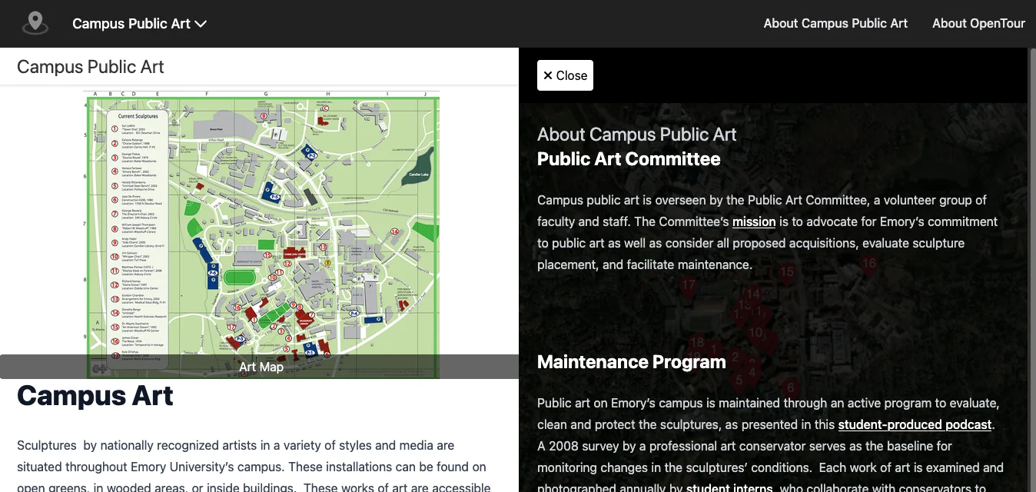Open the student interns link
The image size is (1036, 492).
[x=729, y=488]
